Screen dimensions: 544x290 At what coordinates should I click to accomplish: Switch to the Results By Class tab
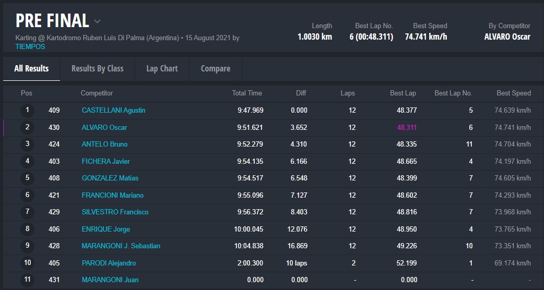pos(97,68)
